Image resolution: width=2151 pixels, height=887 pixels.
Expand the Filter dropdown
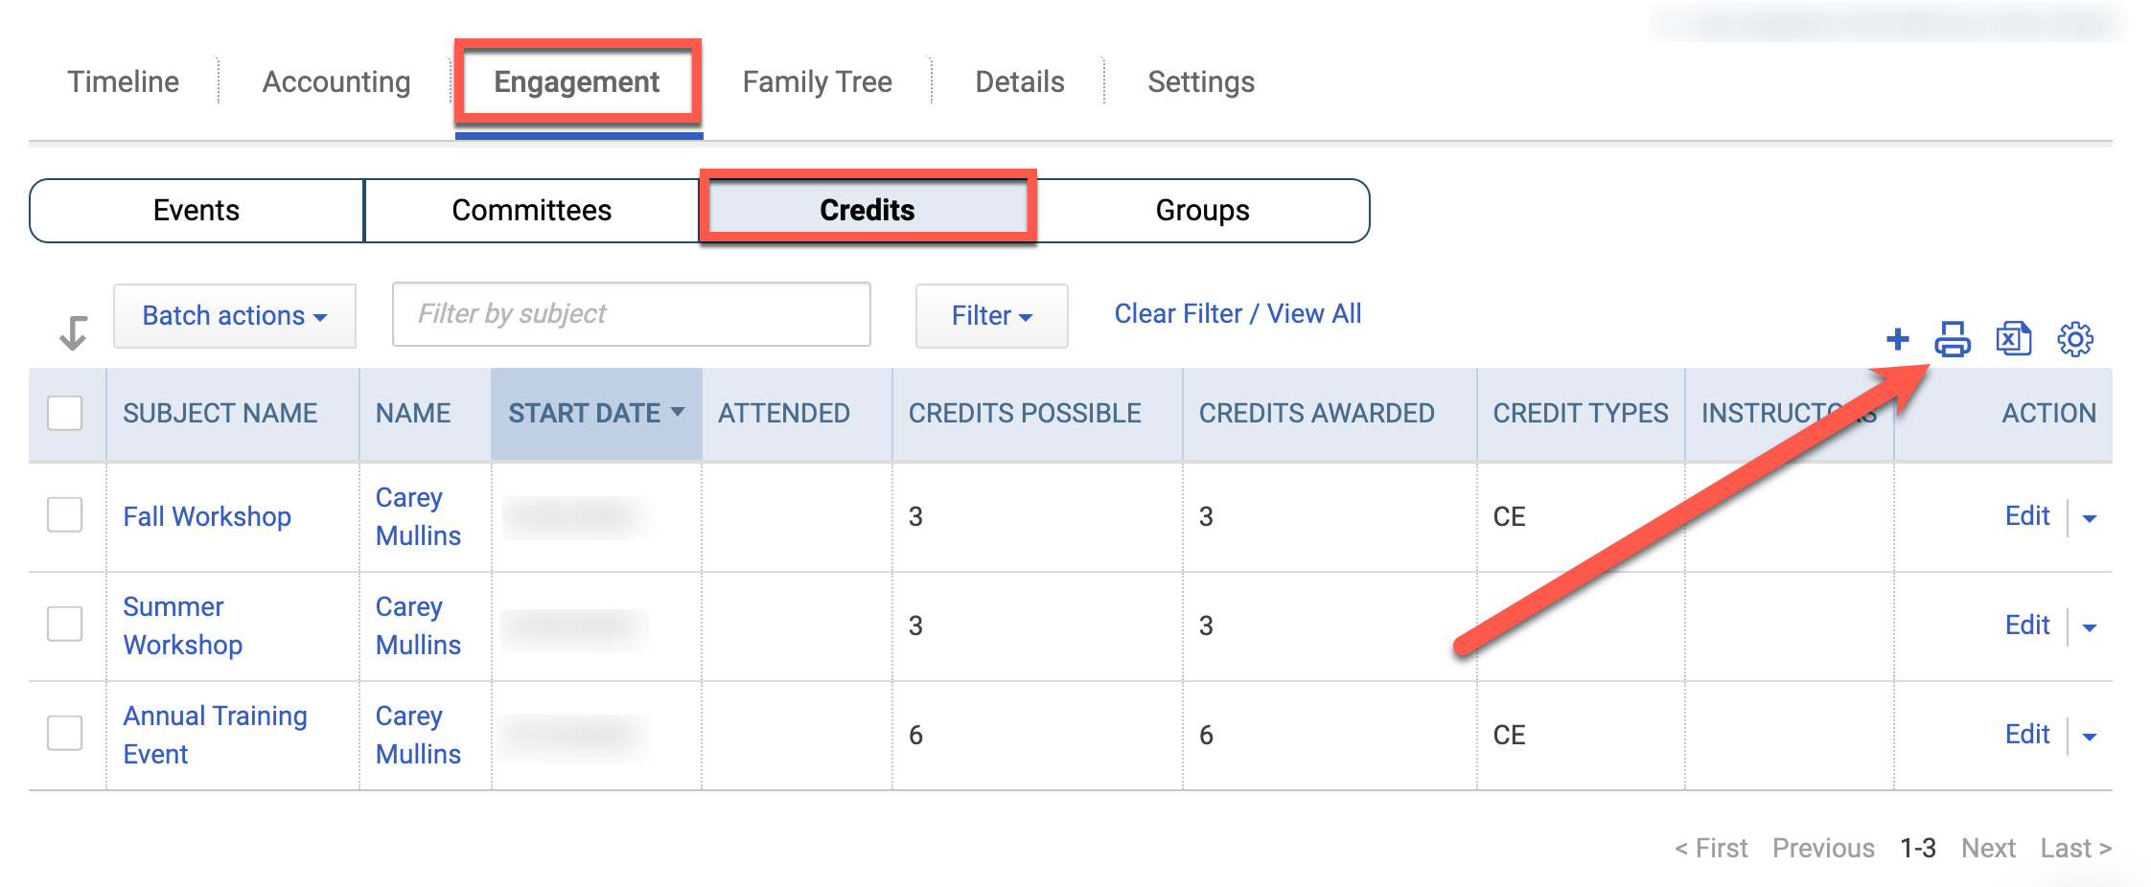[991, 315]
